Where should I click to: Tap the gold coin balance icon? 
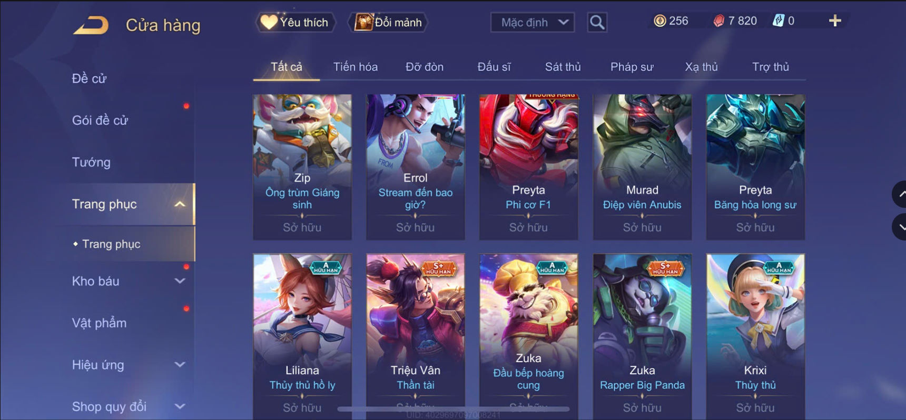pyautogui.click(x=659, y=21)
